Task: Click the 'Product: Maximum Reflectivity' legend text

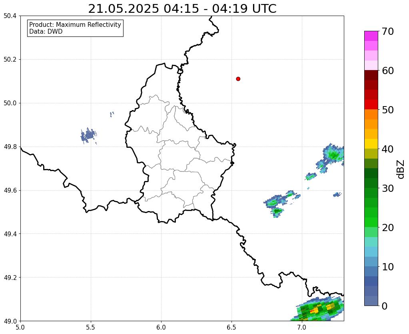Action: [75, 24]
